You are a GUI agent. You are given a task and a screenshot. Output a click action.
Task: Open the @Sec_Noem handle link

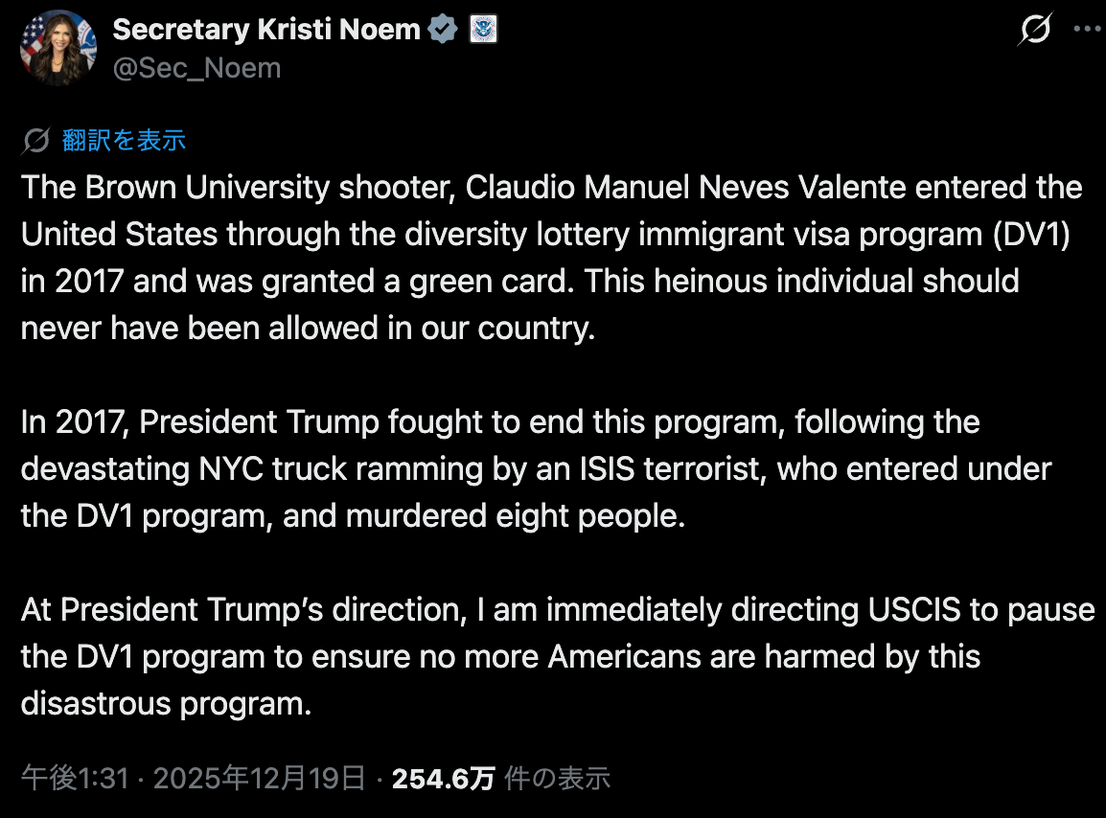pyautogui.click(x=196, y=68)
